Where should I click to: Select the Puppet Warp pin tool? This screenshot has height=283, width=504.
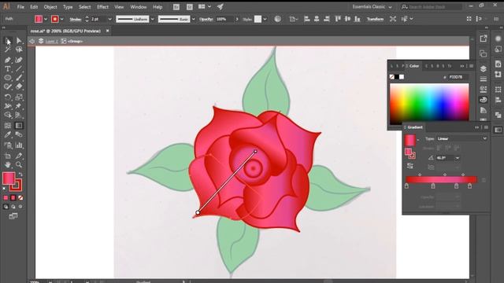point(19,106)
